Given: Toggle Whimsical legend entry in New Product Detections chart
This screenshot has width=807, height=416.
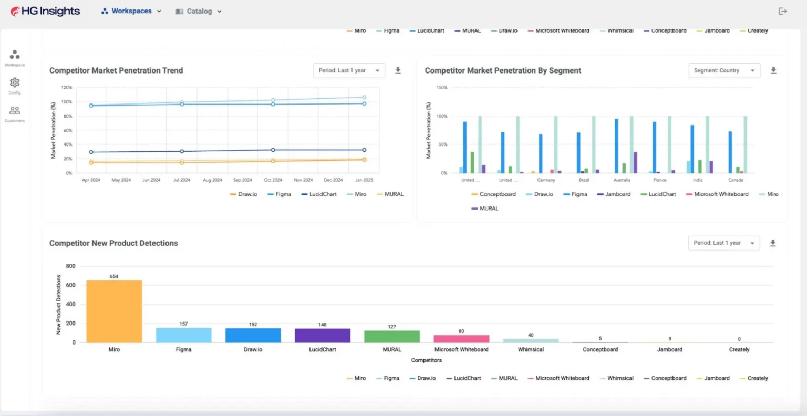Looking at the screenshot, I should pos(617,378).
